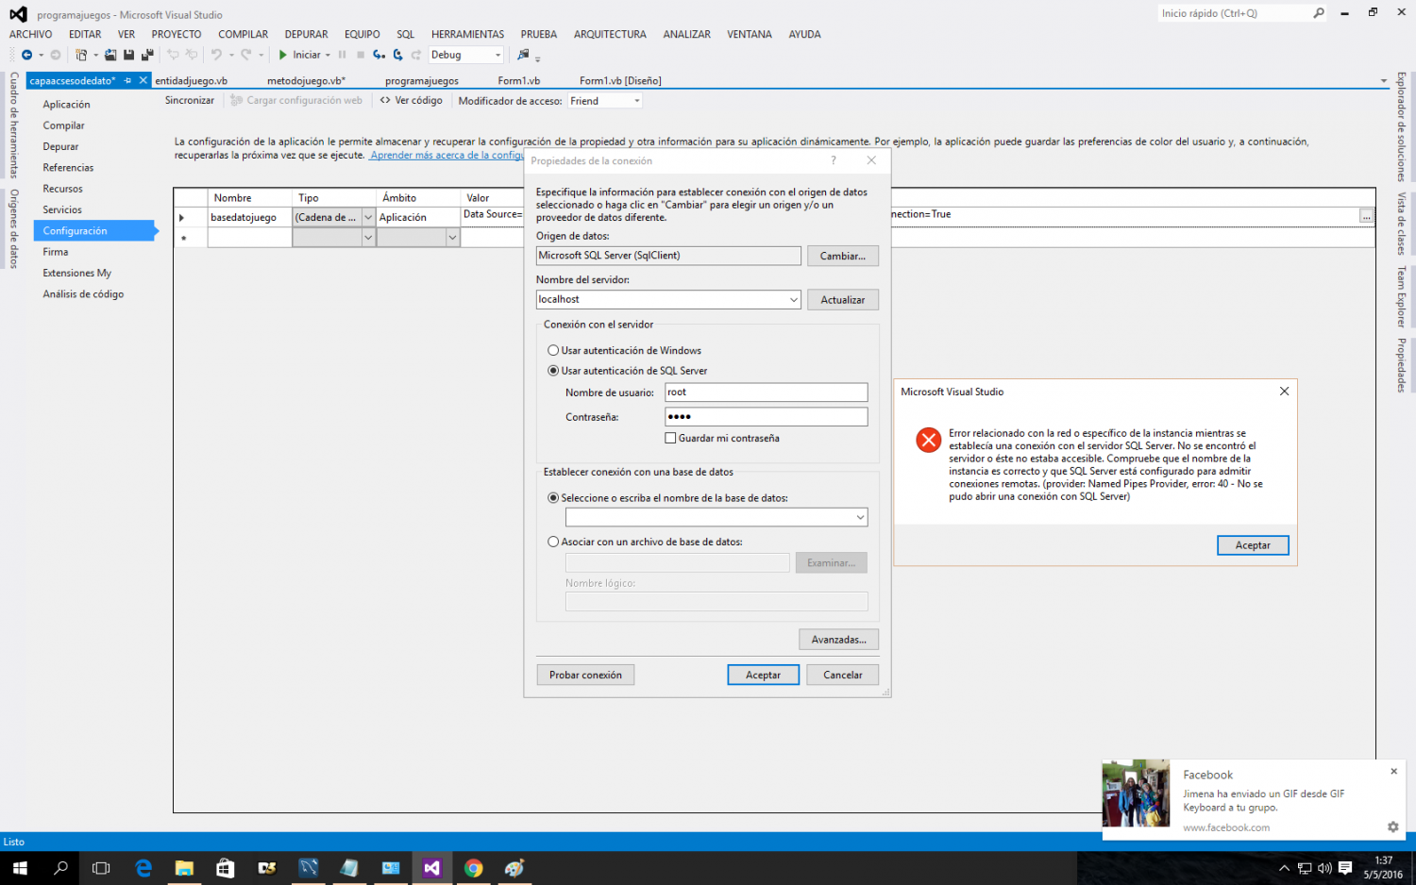Open File Explorer from the taskbar

click(x=184, y=868)
